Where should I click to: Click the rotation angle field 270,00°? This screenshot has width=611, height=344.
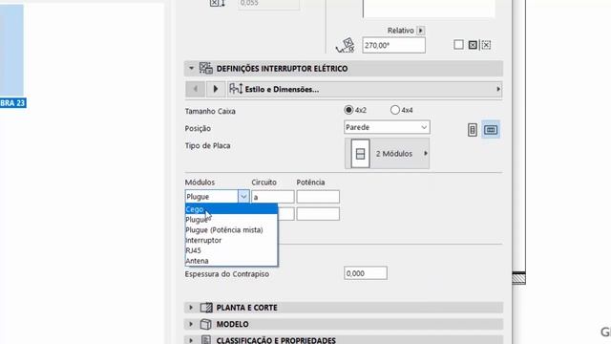tap(393, 45)
